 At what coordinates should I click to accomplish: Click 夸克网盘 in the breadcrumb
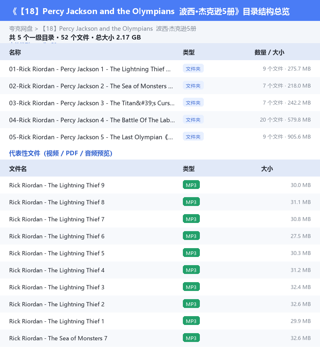point(21,29)
